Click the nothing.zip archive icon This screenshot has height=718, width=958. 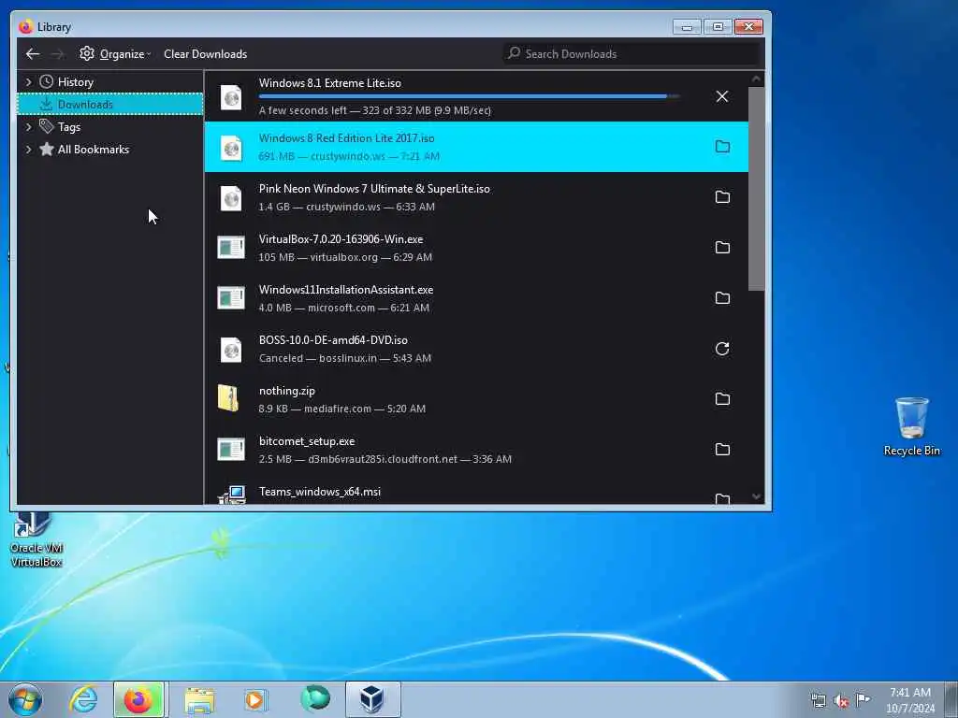[228, 398]
